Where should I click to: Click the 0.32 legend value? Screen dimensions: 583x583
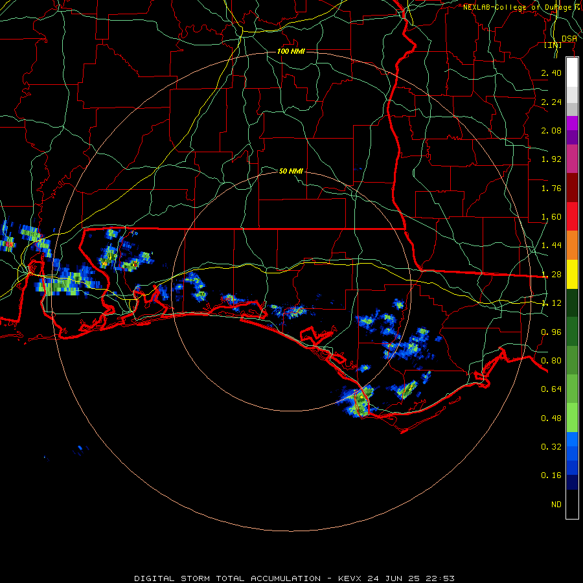pos(551,447)
